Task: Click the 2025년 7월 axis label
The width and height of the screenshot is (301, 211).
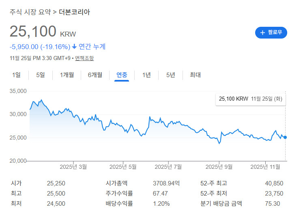Action: [x=168, y=167]
